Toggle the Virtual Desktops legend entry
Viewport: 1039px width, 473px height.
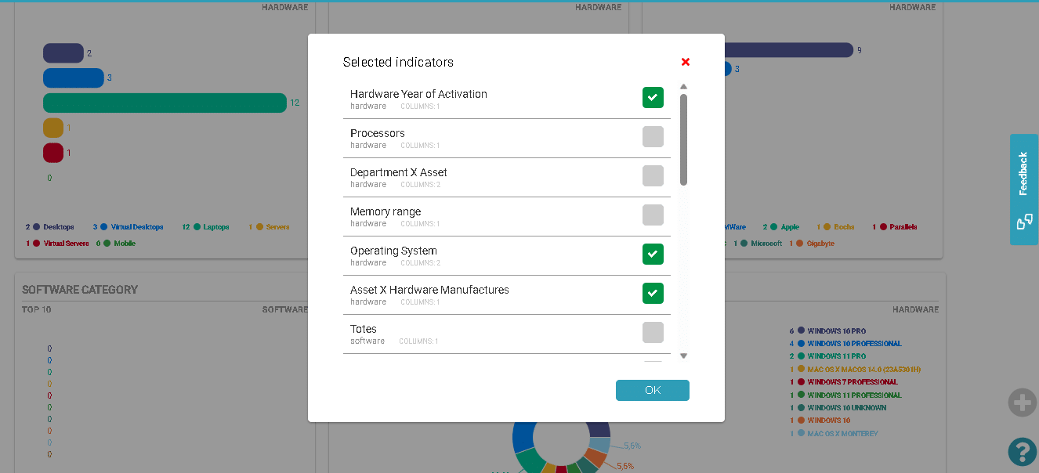[128, 227]
